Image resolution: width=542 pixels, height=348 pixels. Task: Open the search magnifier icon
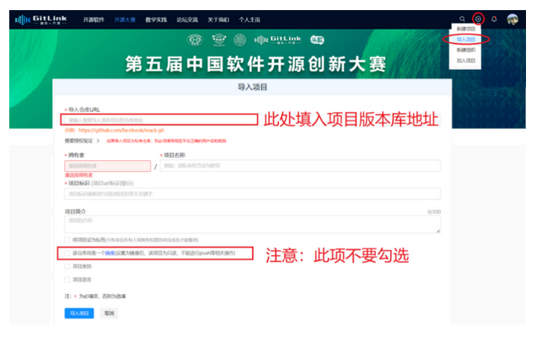pyautogui.click(x=462, y=18)
